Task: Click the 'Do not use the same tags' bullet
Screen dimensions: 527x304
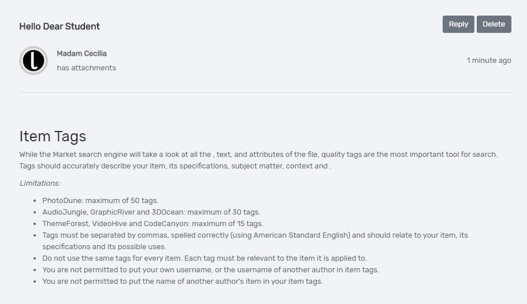Action: tap(204, 258)
